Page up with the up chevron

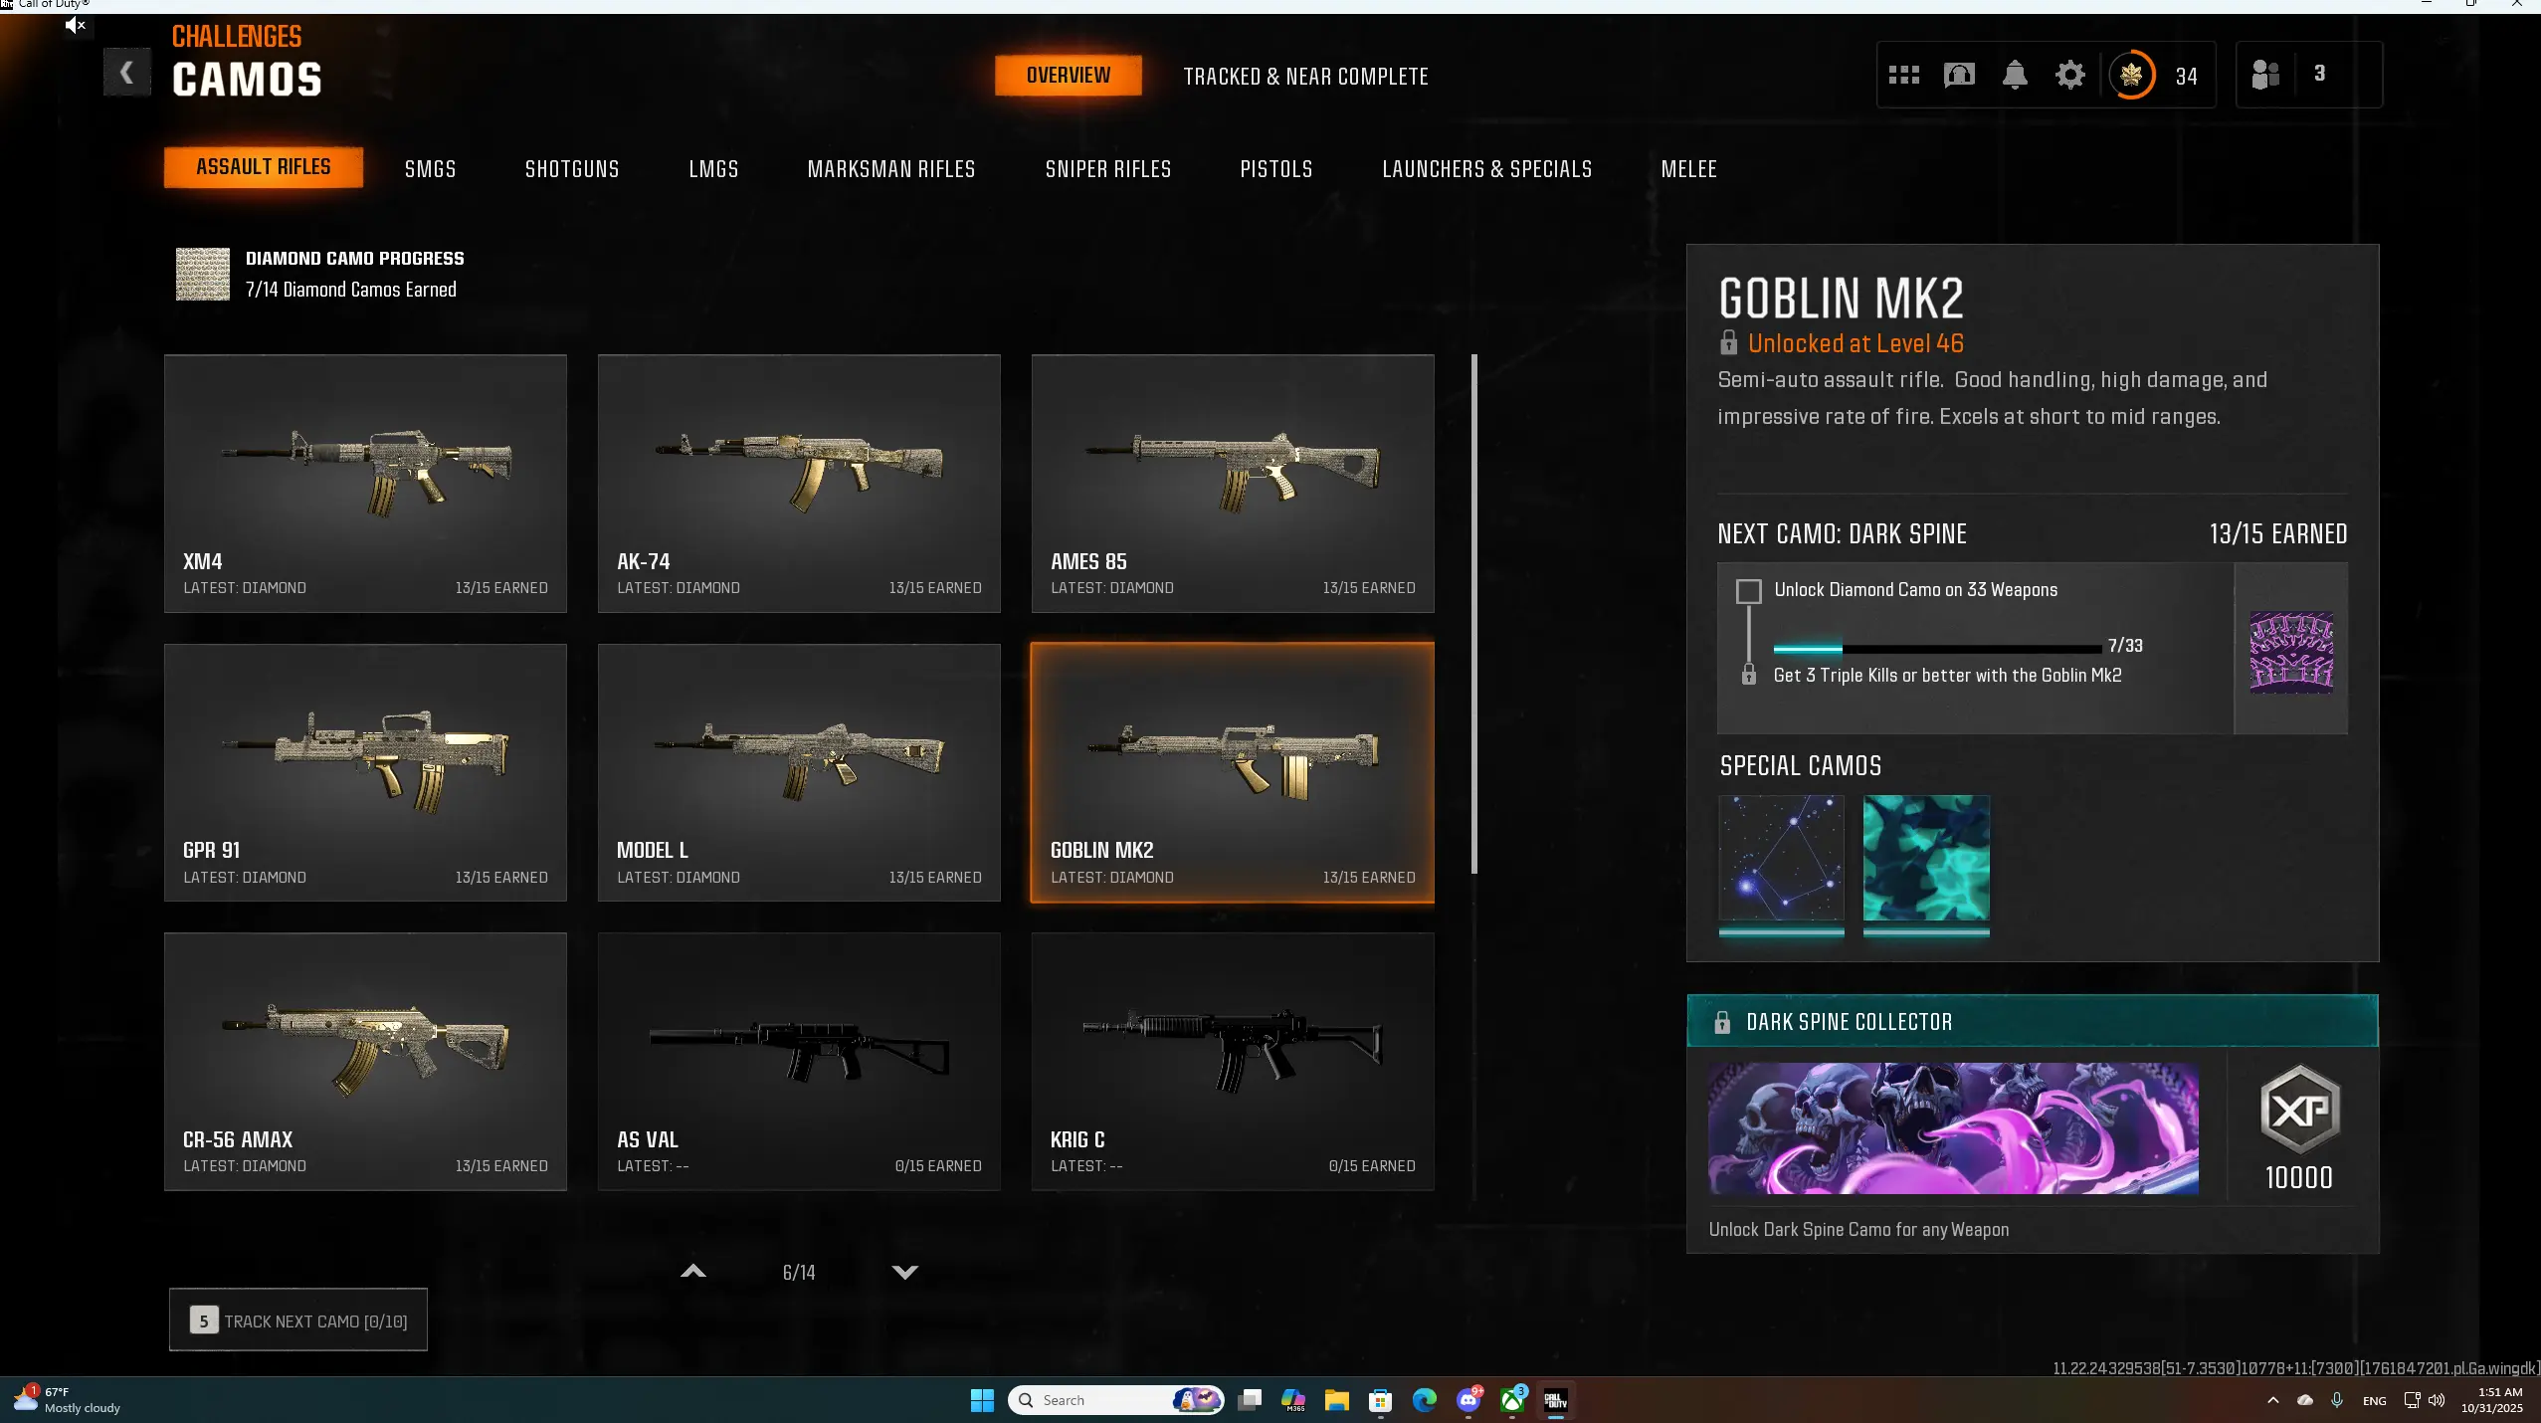pos(693,1272)
